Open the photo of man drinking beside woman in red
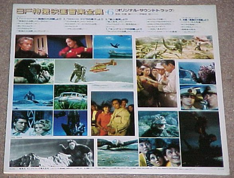Screen dimensions: 234x178 53,47
